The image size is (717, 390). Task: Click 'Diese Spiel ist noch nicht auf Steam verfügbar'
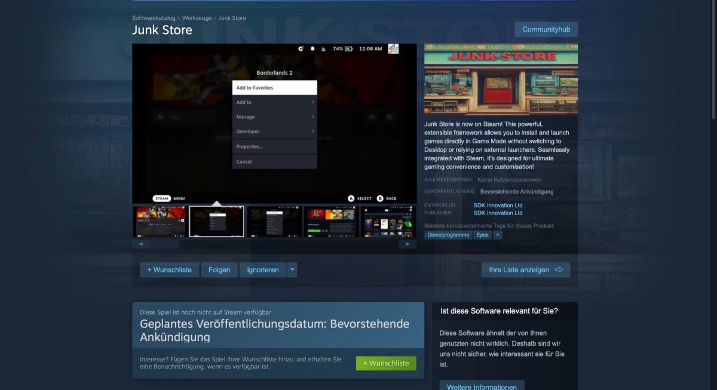pyautogui.click(x=206, y=312)
